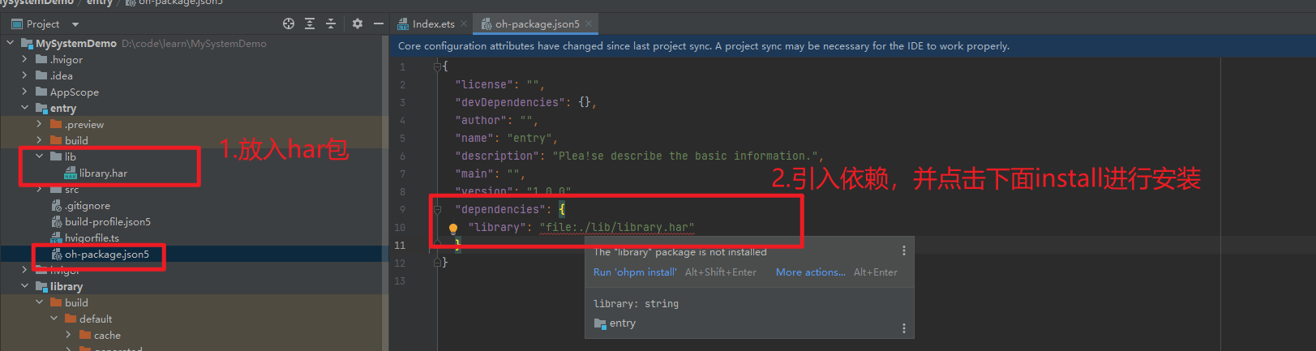Collapse the MySystemDemo root node
Image resolution: width=1316 pixels, height=351 pixels.
[10, 43]
